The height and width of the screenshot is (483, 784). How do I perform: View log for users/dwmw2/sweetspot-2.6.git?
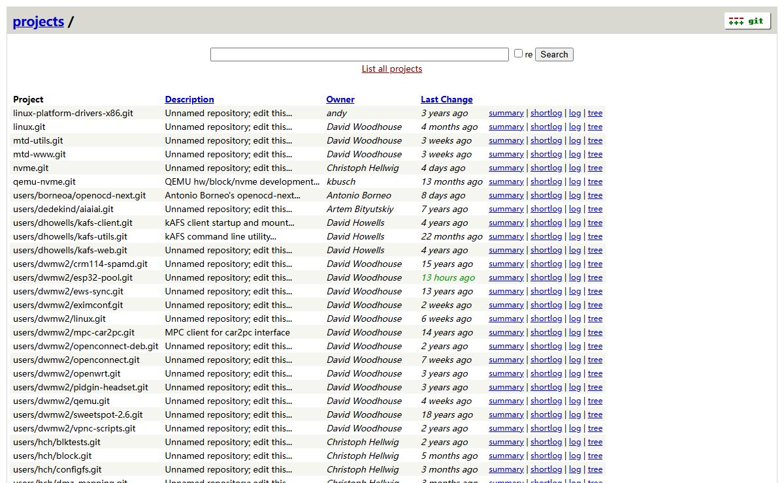tap(575, 415)
